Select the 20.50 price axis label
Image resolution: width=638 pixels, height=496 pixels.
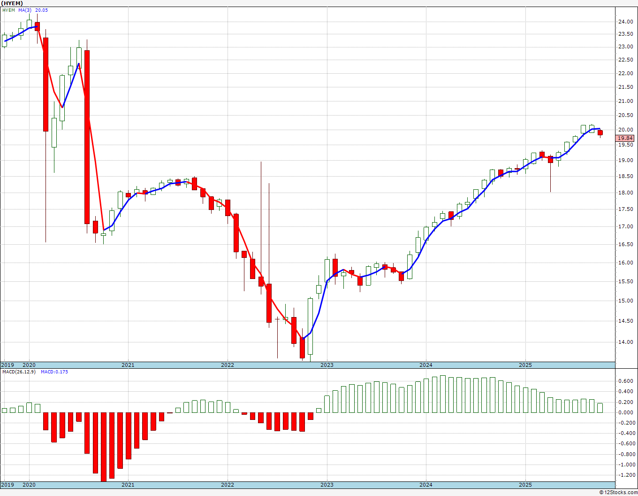tap(626, 115)
